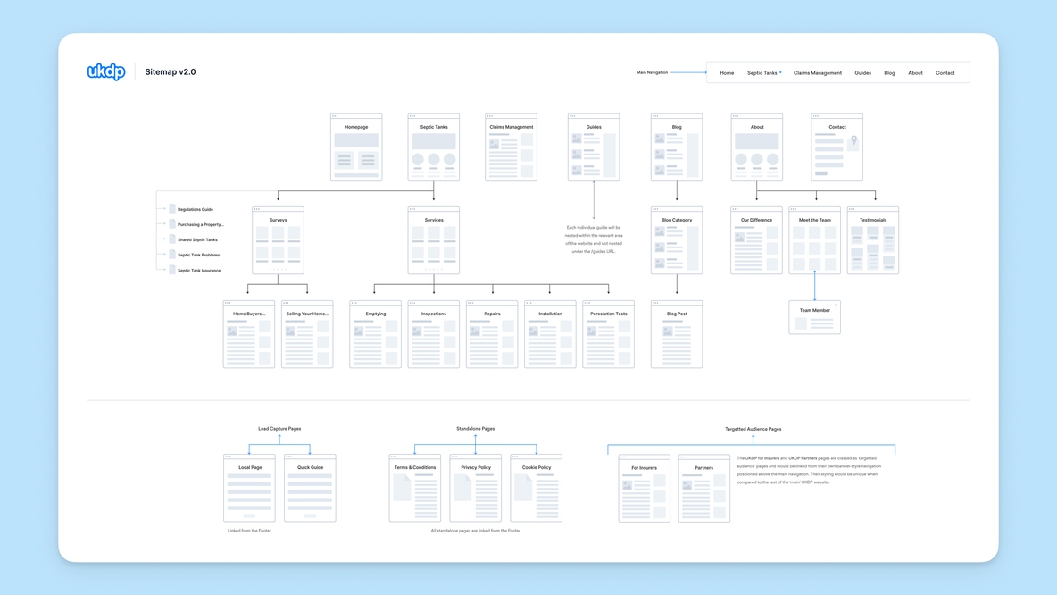
Task: Select the Purchasing a Property page icon
Action: [x=172, y=224]
